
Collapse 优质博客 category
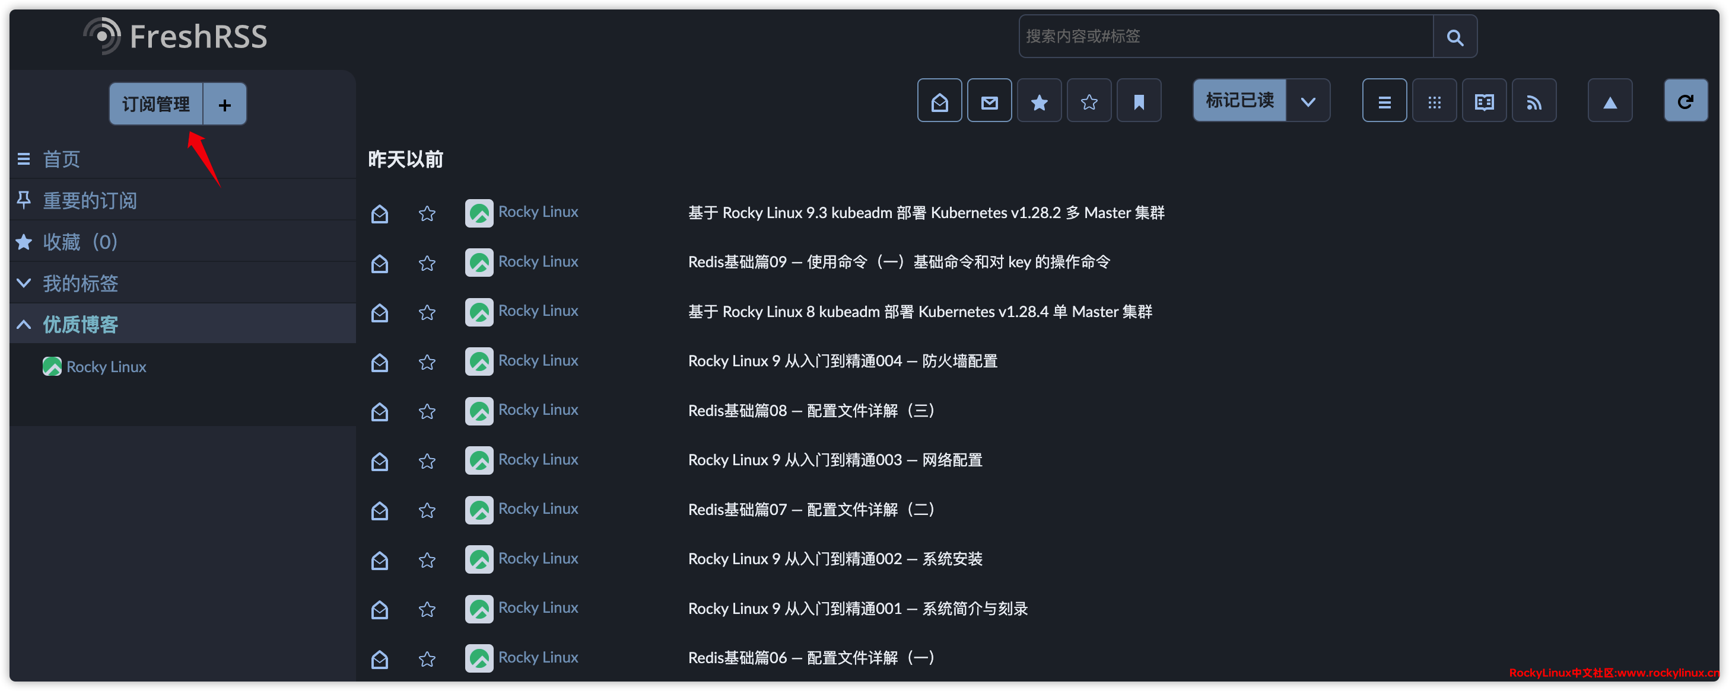pos(24,325)
